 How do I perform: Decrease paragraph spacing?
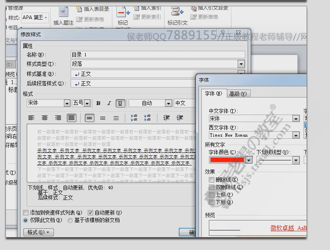tap(147, 118)
